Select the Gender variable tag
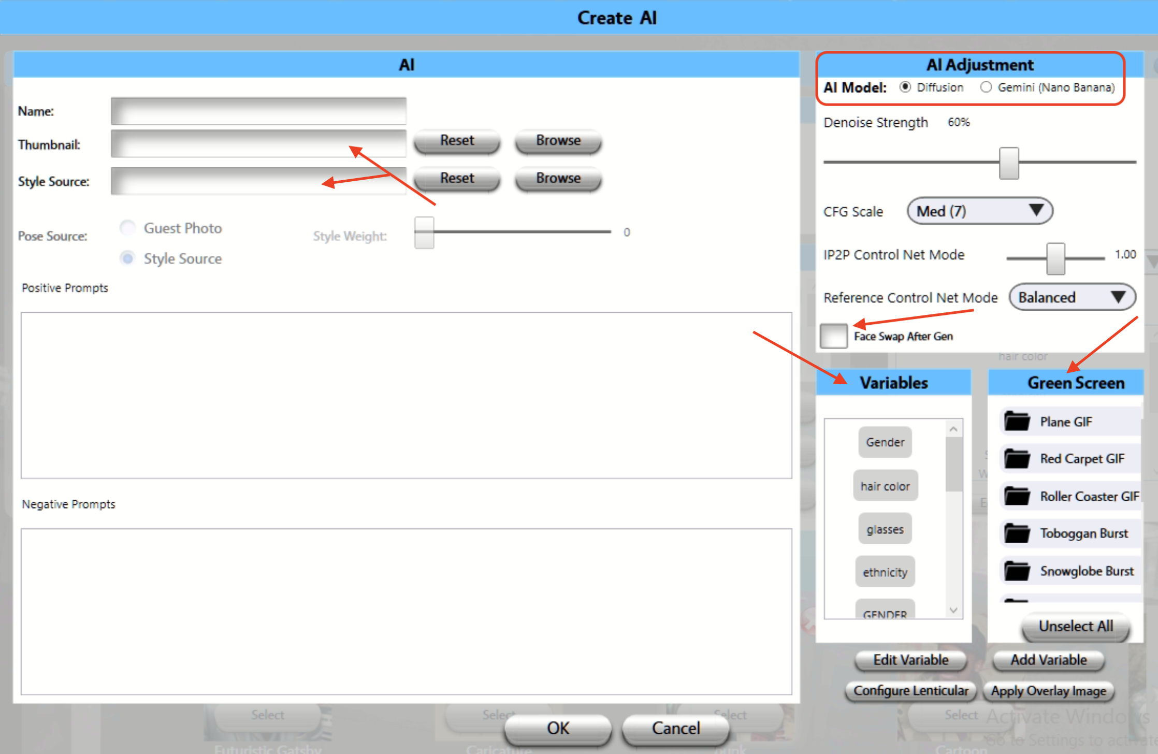 click(885, 442)
